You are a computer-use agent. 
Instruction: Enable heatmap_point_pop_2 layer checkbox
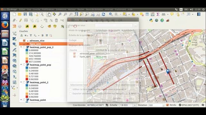point(24,47)
